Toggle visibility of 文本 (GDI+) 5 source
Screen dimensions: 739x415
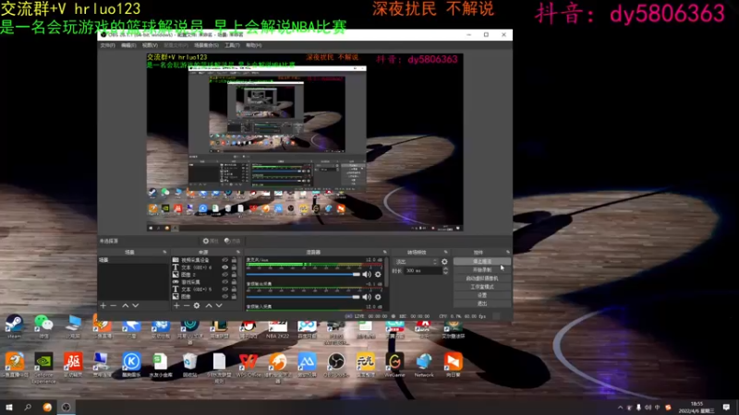coord(224,289)
